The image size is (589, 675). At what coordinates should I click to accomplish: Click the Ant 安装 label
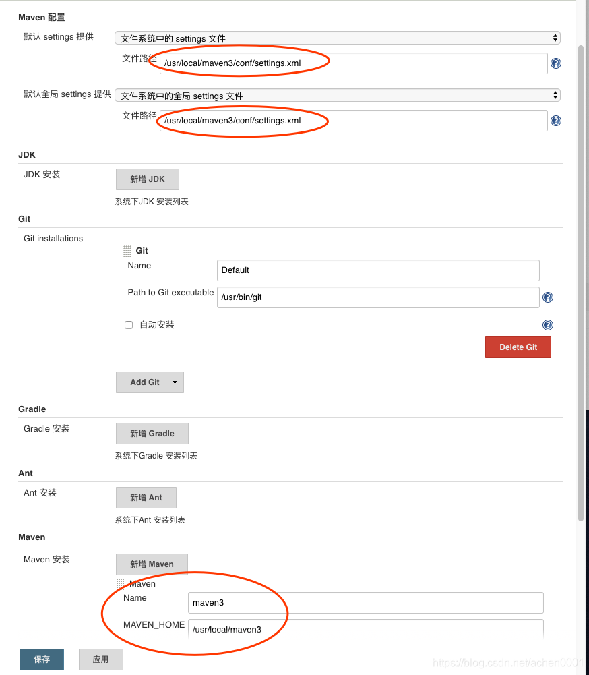click(x=40, y=493)
